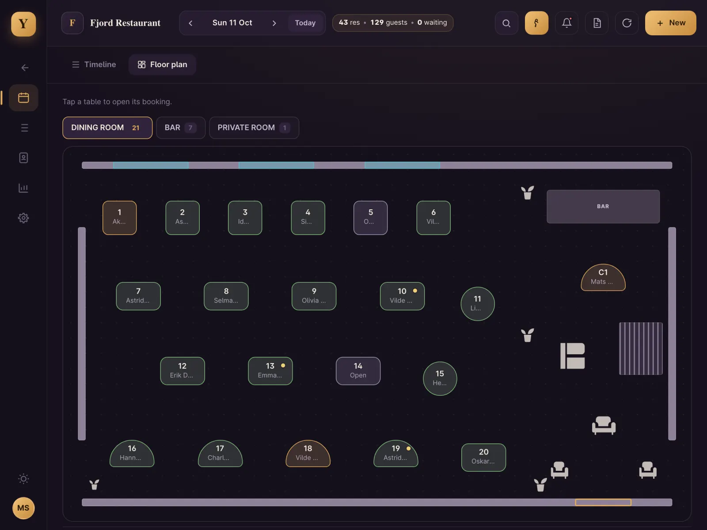707x530 pixels.
Task: Click the MS user avatar
Action: 23,508
